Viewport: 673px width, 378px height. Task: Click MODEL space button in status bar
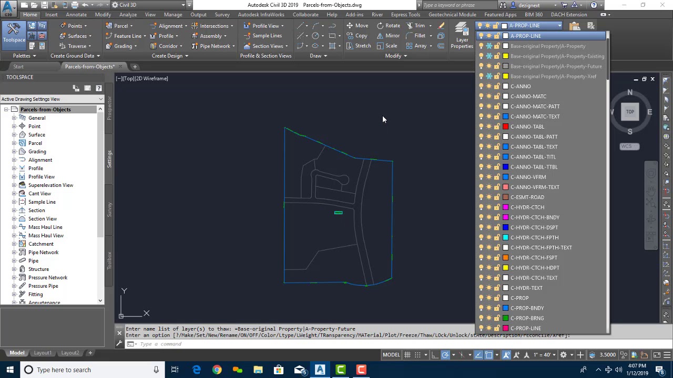(x=391, y=355)
